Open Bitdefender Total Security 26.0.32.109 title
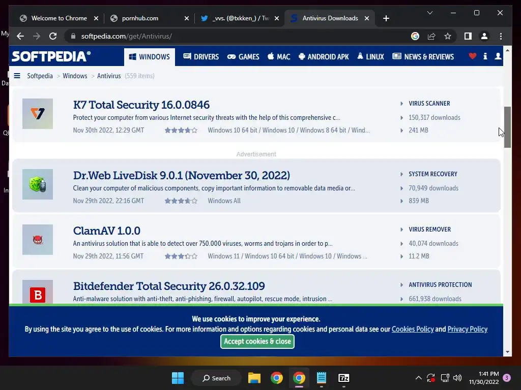The height and width of the screenshot is (390, 521). (x=169, y=286)
